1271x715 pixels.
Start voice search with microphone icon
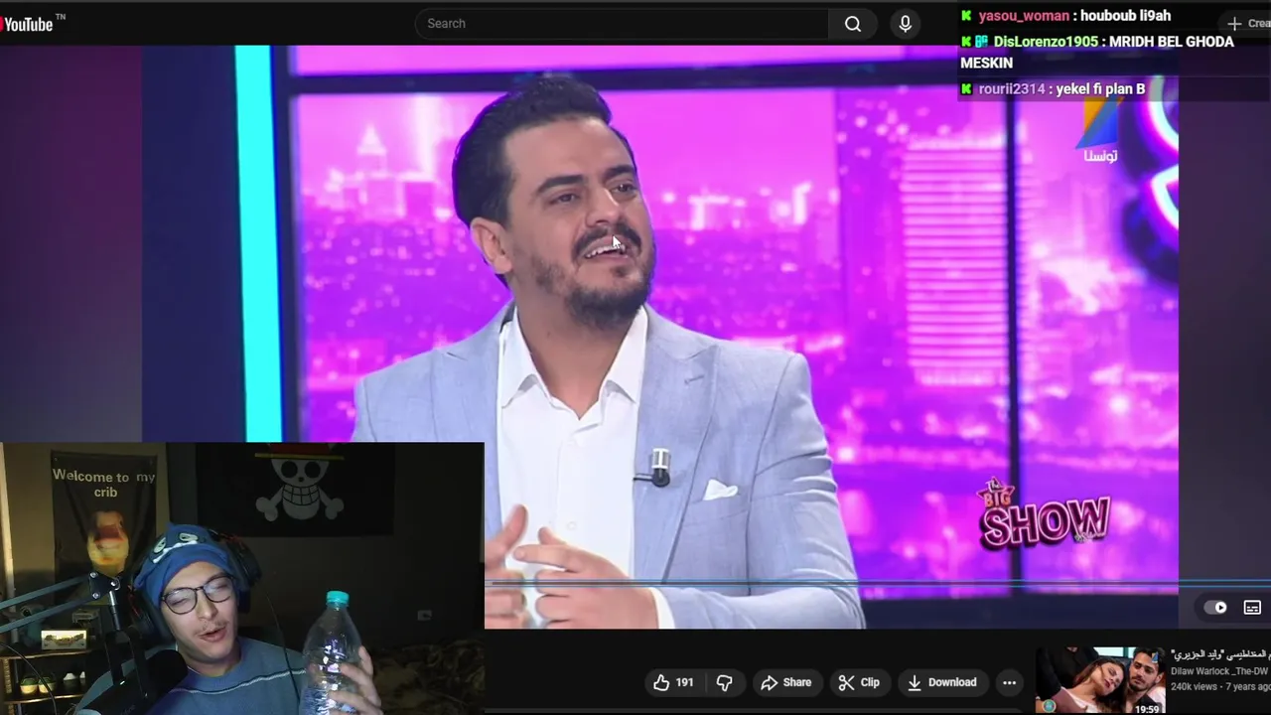coord(905,24)
